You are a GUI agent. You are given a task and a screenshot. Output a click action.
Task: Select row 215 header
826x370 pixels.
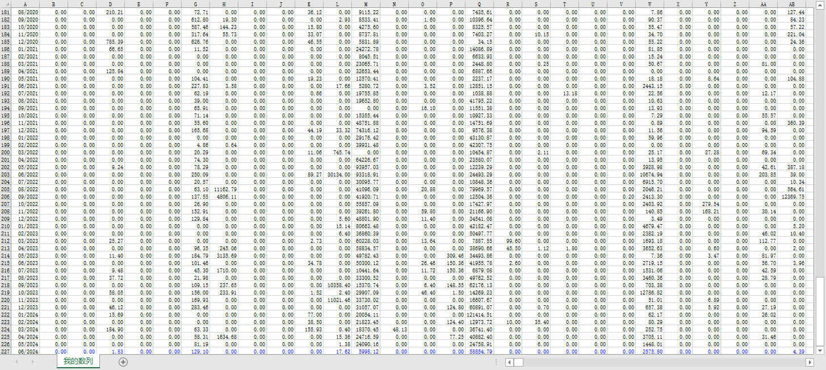point(6,263)
